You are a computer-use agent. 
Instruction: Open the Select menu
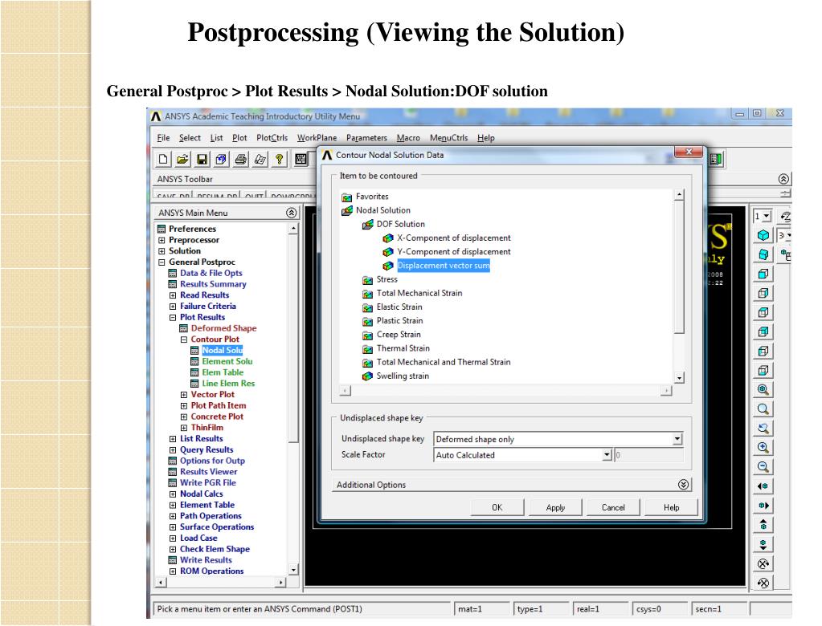190,138
